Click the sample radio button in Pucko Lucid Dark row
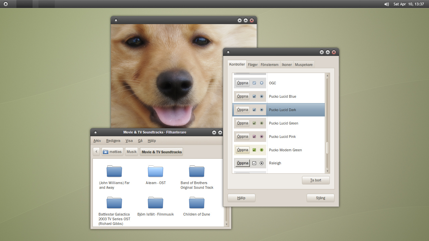Image resolution: width=429 pixels, height=241 pixels. (262, 110)
